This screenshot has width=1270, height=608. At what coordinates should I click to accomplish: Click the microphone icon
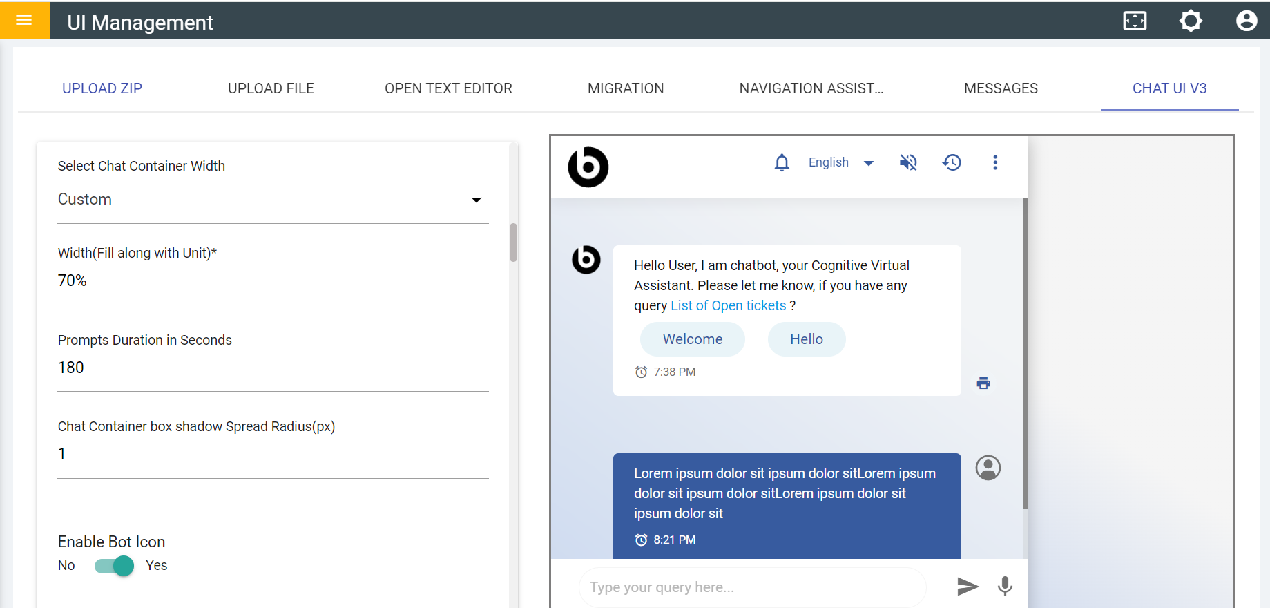click(1005, 587)
